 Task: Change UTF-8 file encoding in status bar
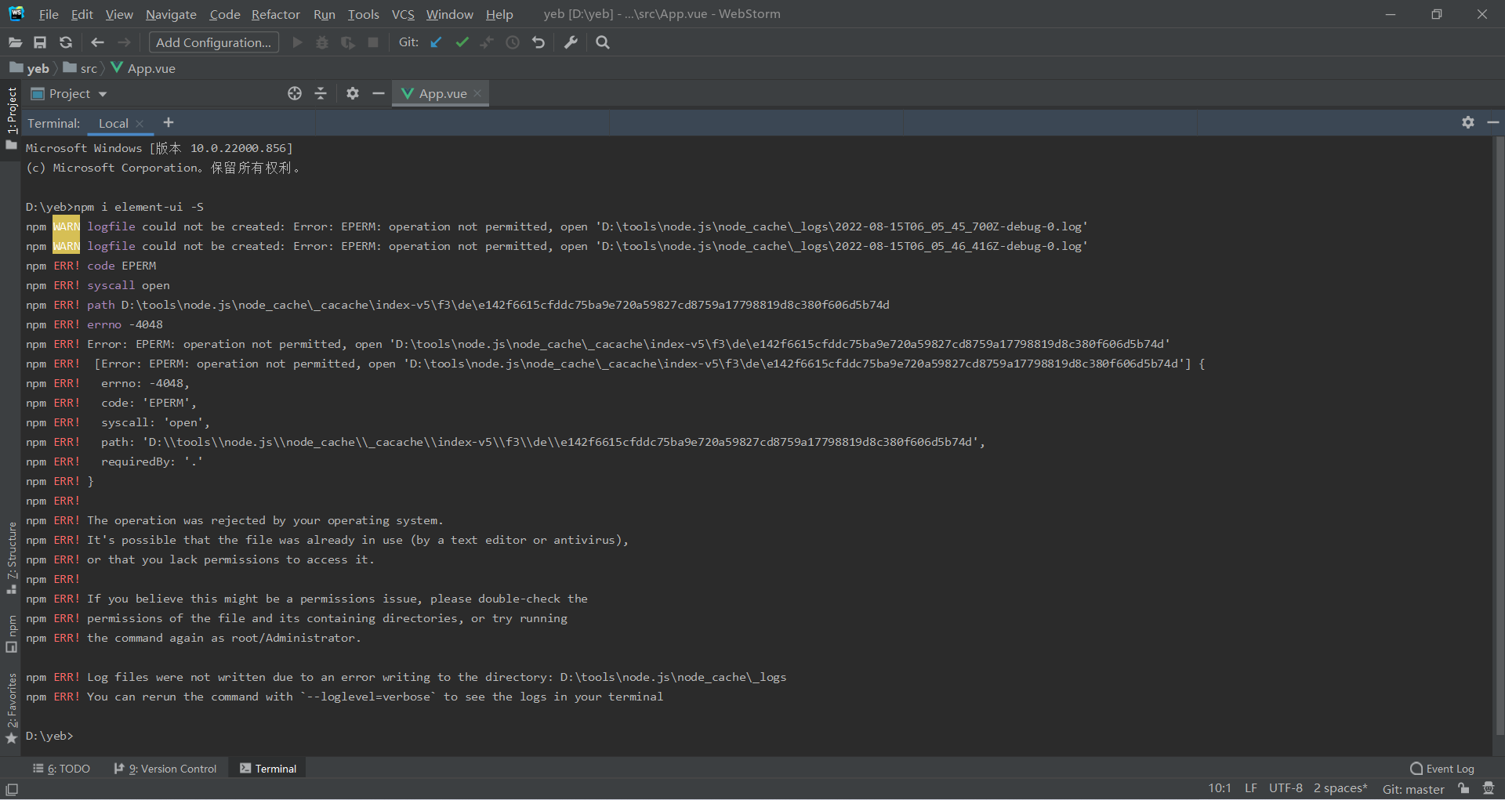[1286, 788]
